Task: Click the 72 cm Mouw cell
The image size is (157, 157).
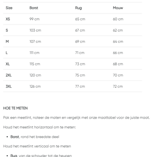Action: 118,87
